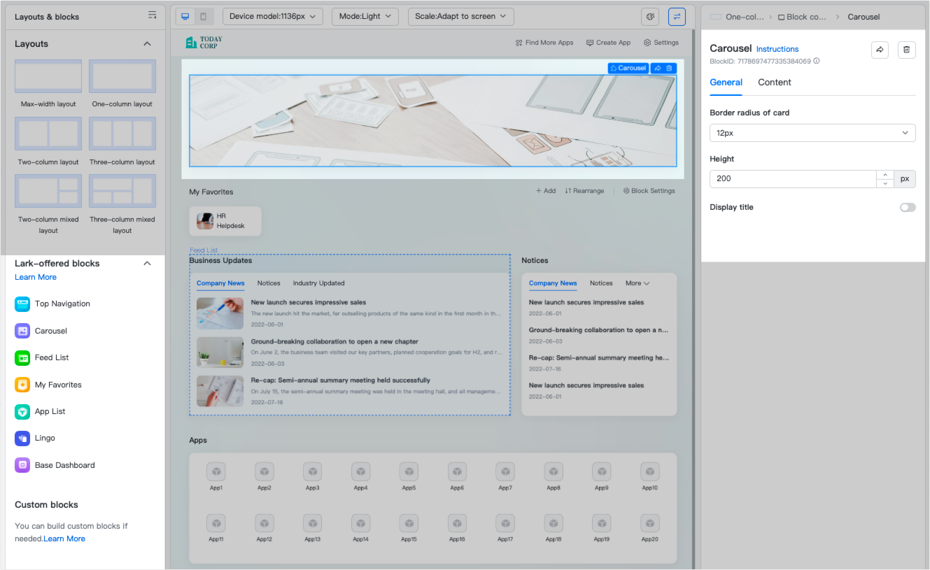Open the More dropdown in Notices

point(637,283)
